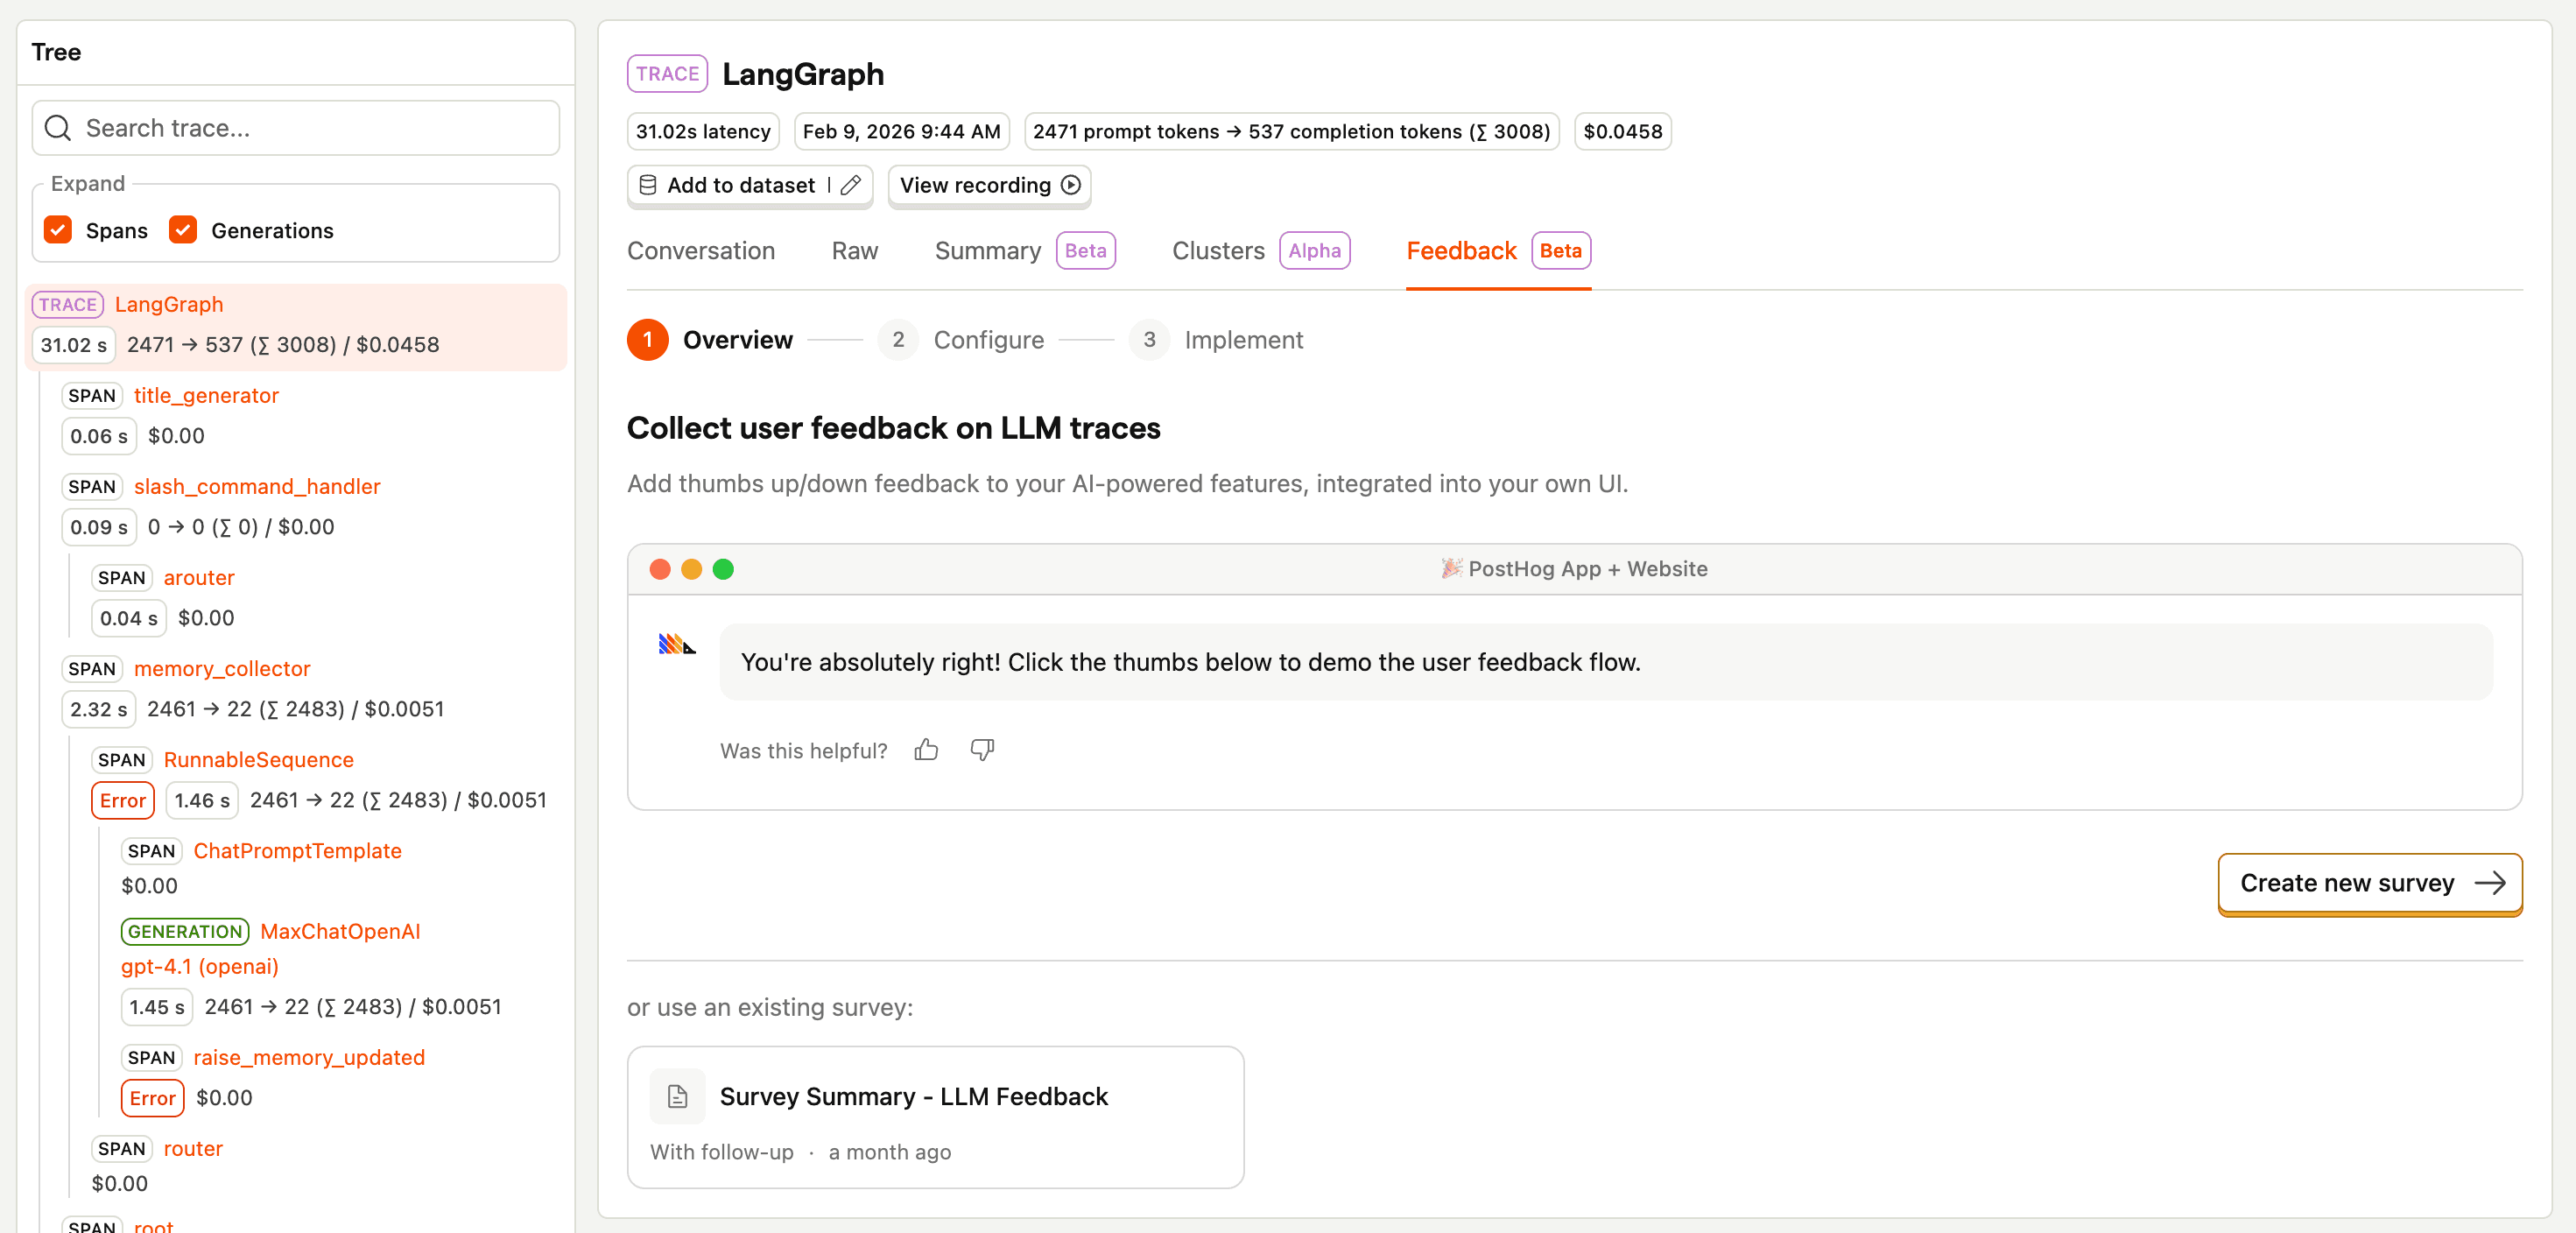Click the play icon in the View recording button
Image resolution: width=2576 pixels, height=1233 pixels.
point(1070,186)
